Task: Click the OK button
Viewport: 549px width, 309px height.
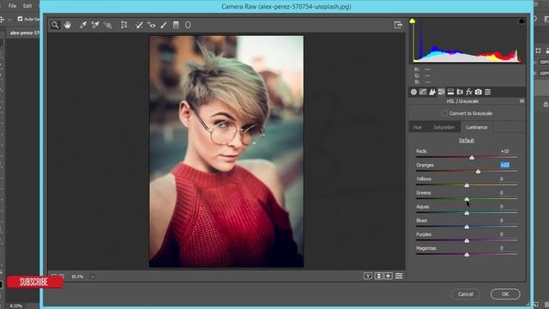Action: (505, 294)
